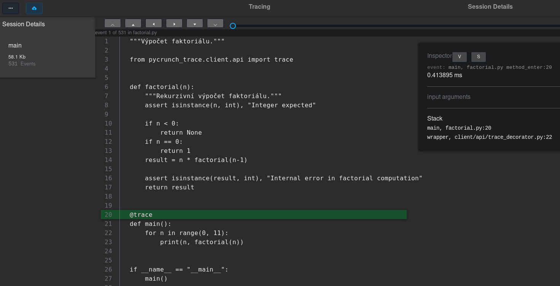Click stack frame wrapper, trace_decorator.py:22
The height and width of the screenshot is (286, 560).
(490, 137)
